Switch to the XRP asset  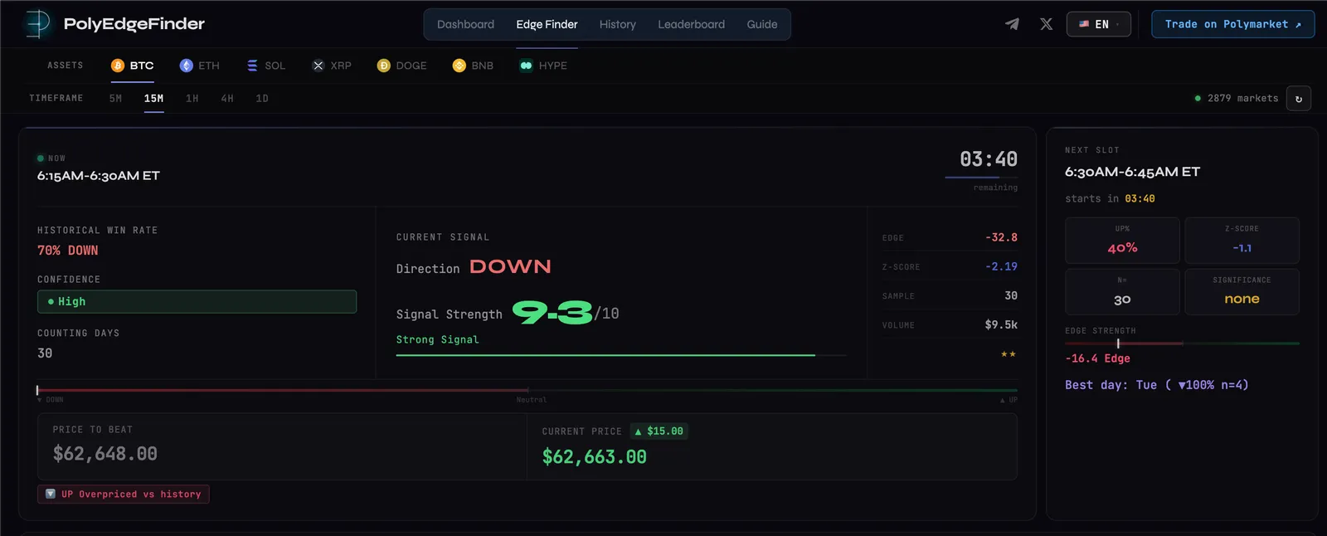[x=331, y=66]
